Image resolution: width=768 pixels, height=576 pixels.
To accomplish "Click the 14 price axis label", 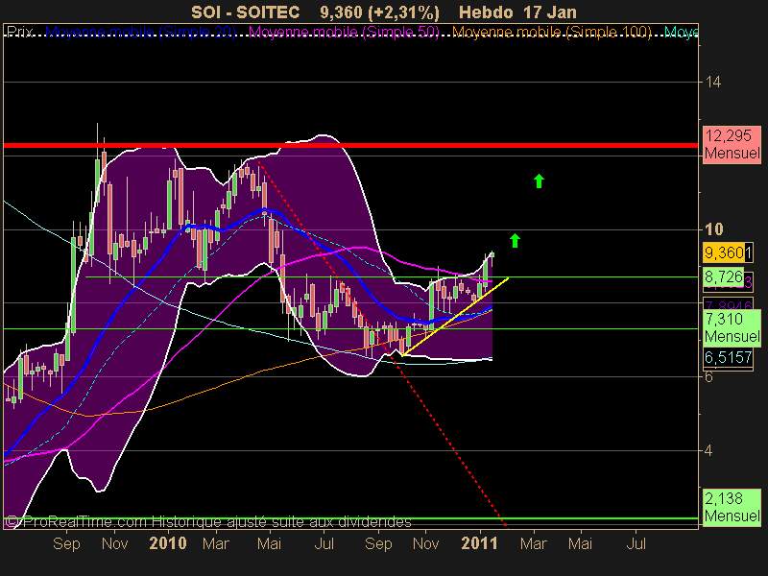I will click(712, 82).
